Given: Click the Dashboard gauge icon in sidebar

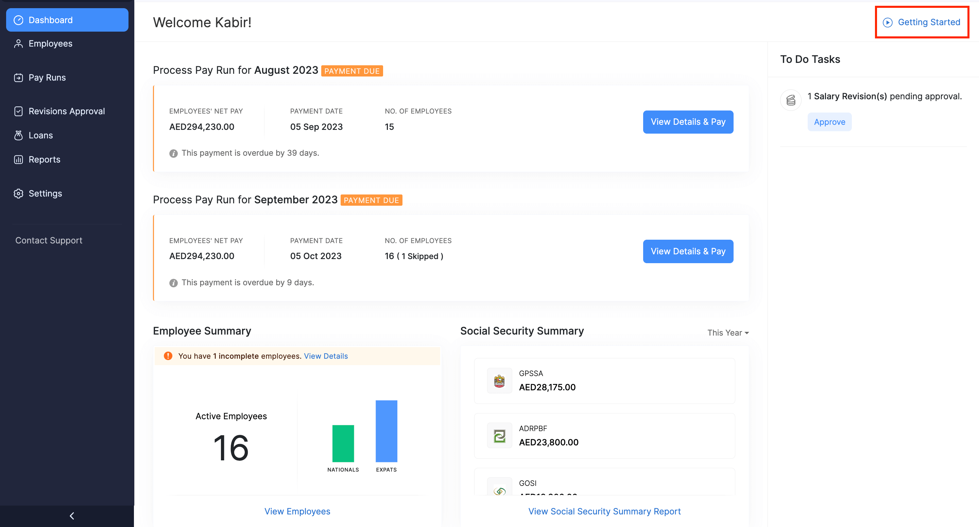Looking at the screenshot, I should point(18,20).
